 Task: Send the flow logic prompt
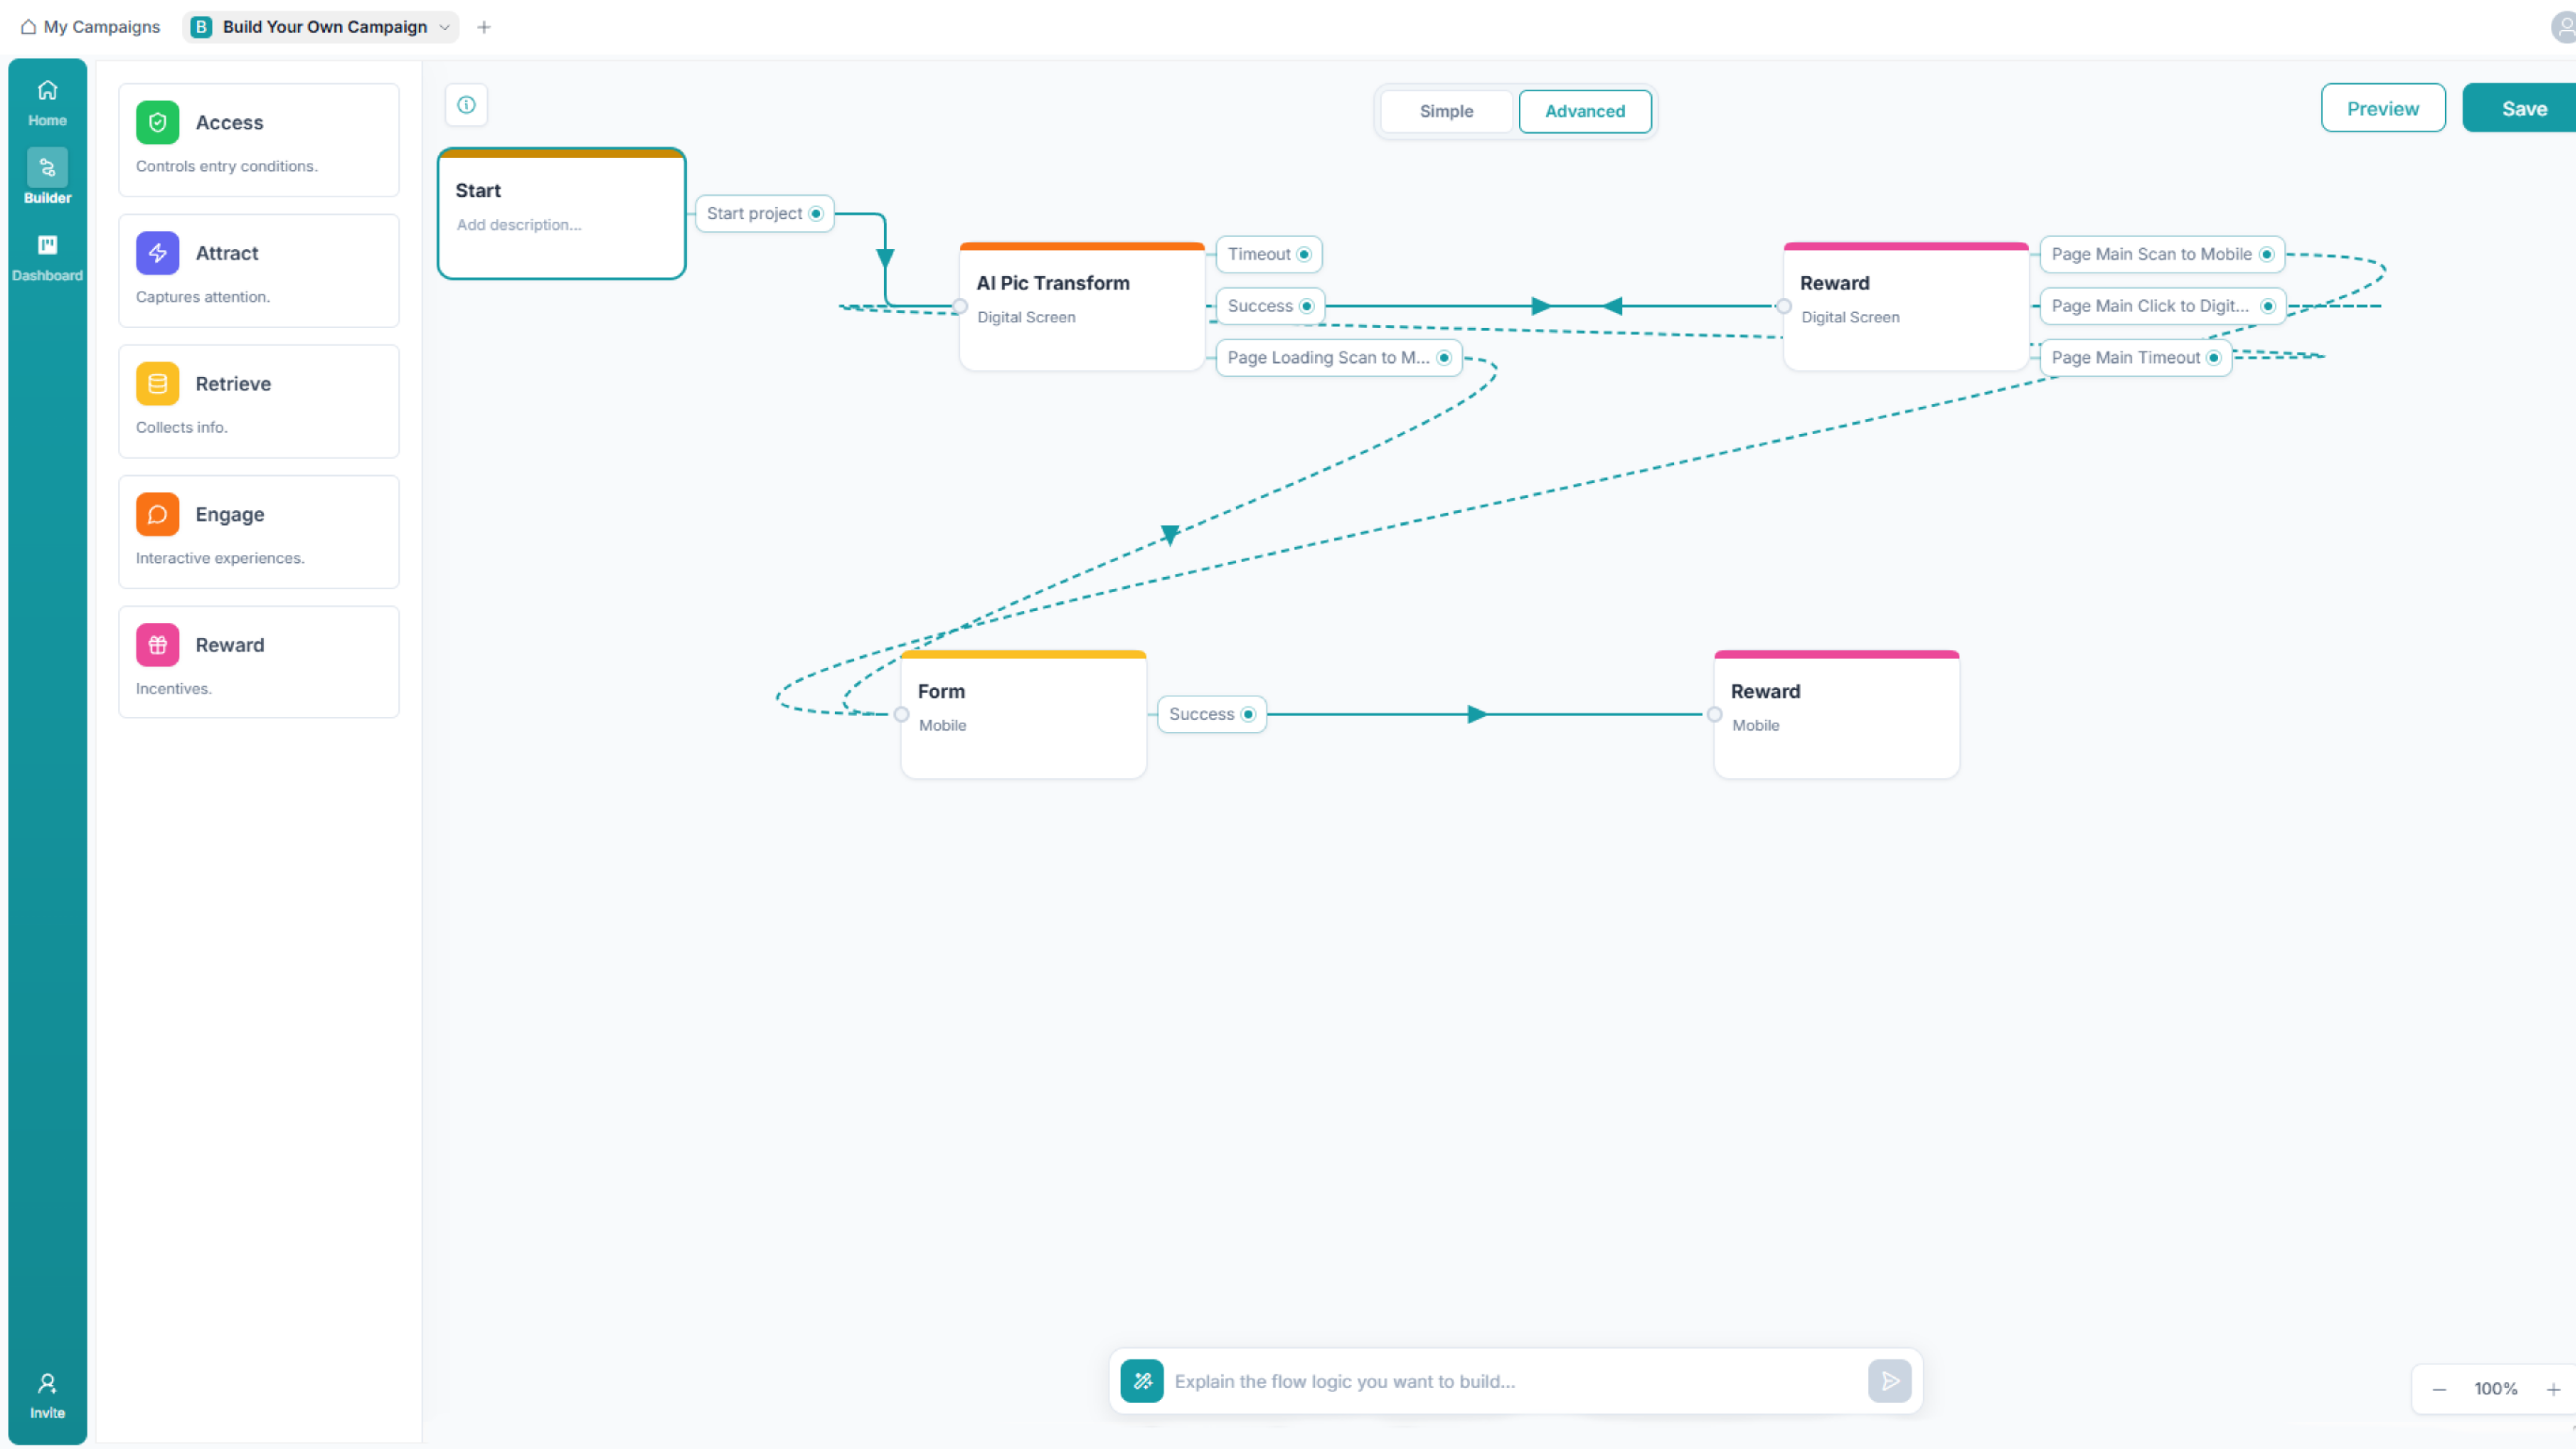[x=1890, y=1381]
